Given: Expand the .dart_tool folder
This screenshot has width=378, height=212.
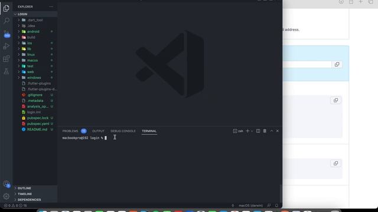Looking at the screenshot, I should 35,20.
